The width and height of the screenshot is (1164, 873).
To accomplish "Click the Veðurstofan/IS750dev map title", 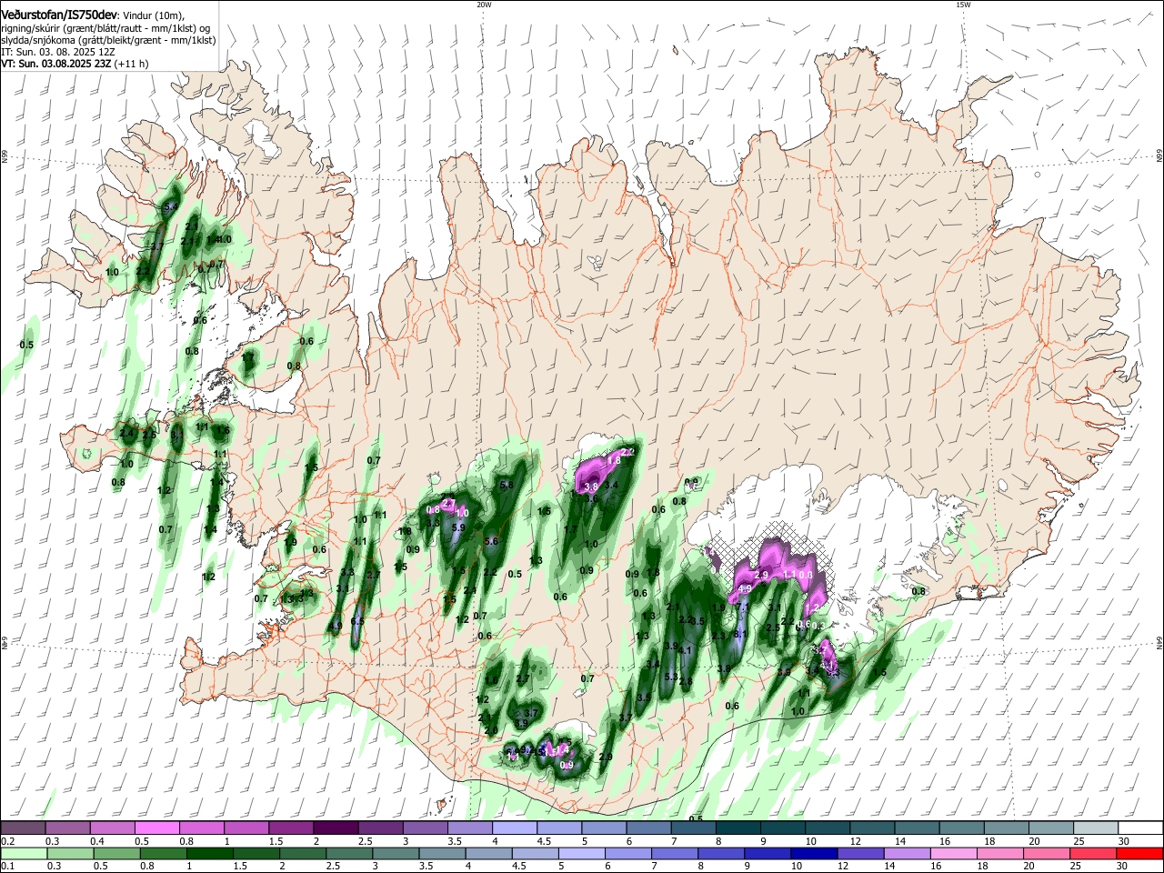I will [59, 15].
